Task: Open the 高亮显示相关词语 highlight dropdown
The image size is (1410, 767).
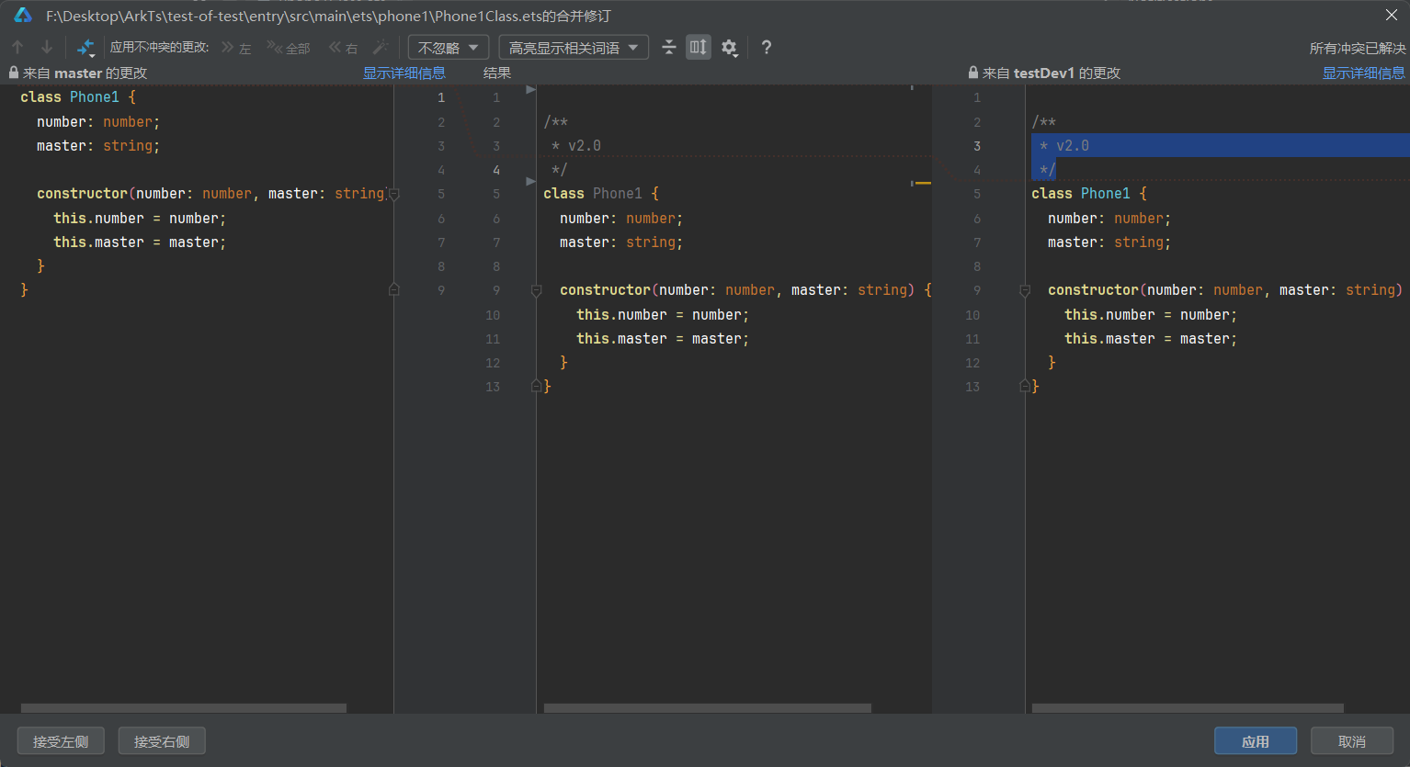Action: point(574,48)
